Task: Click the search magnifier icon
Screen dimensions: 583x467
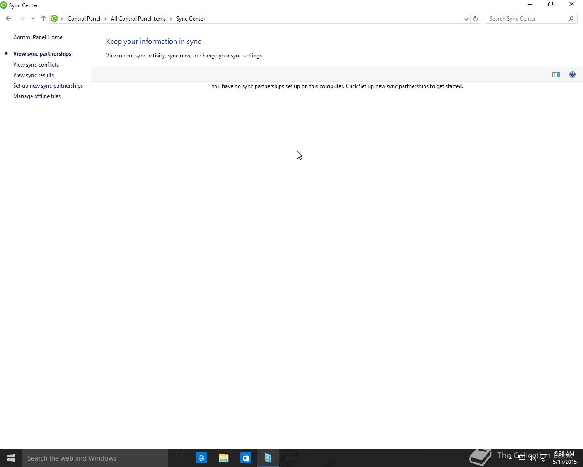Action: (x=571, y=19)
